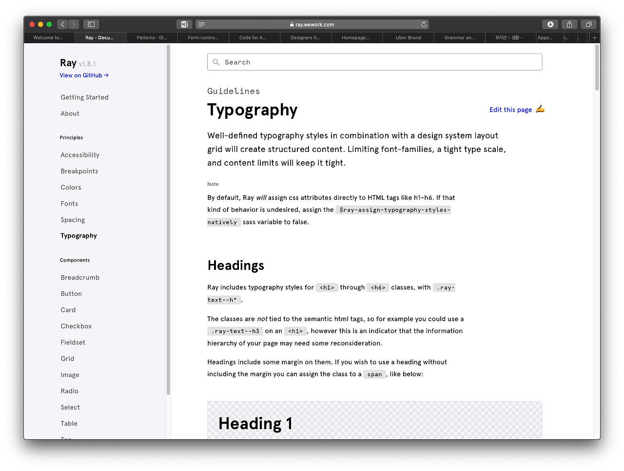The image size is (624, 471).
Task: Go to the Breakpoints page
Action: point(79,171)
